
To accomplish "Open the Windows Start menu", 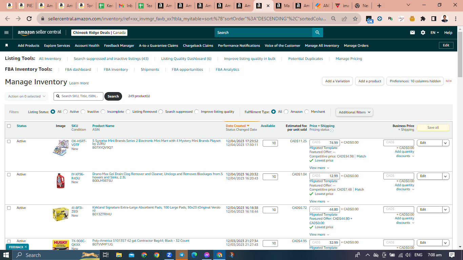I will [6, 255].
